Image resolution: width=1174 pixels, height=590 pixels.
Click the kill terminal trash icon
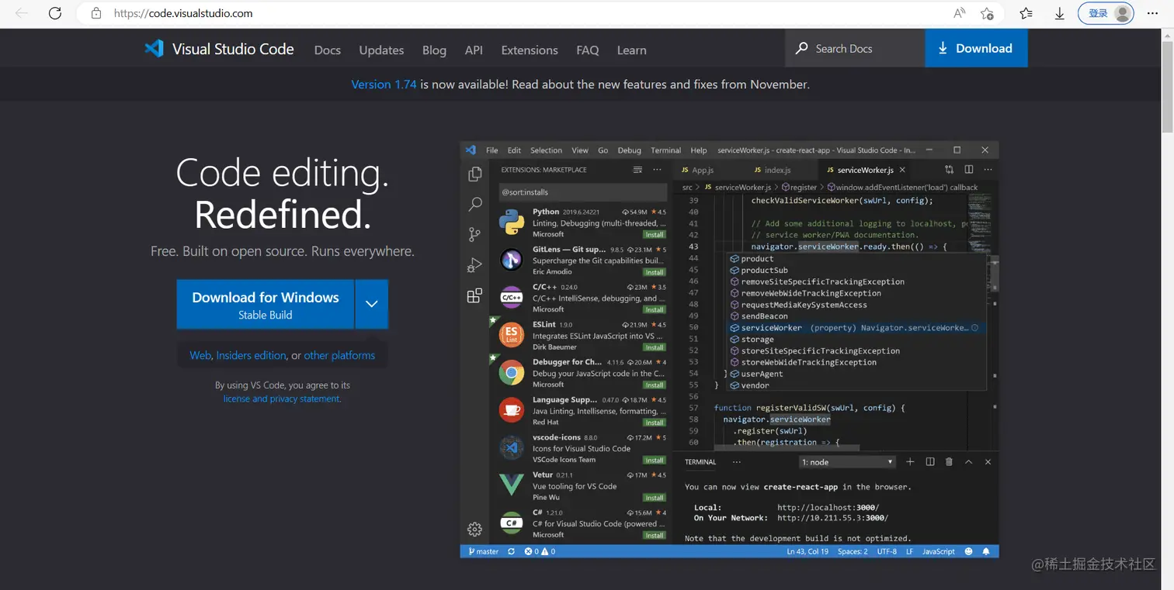[x=949, y=462]
